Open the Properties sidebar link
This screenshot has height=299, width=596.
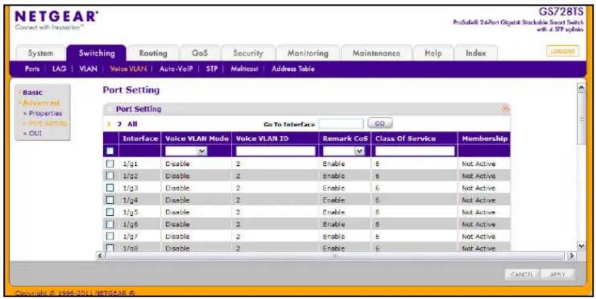(45, 113)
